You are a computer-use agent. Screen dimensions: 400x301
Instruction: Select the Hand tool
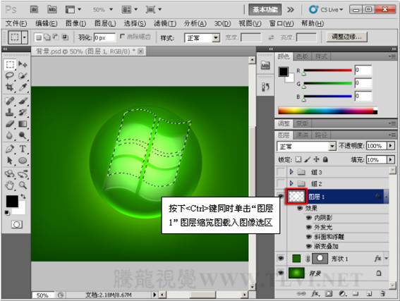(10, 185)
